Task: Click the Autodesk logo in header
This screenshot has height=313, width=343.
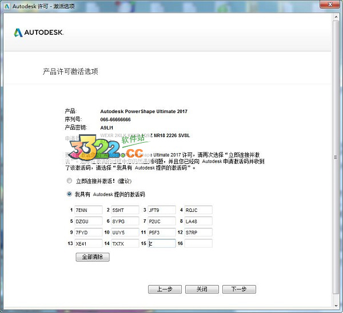Action: coord(38,33)
